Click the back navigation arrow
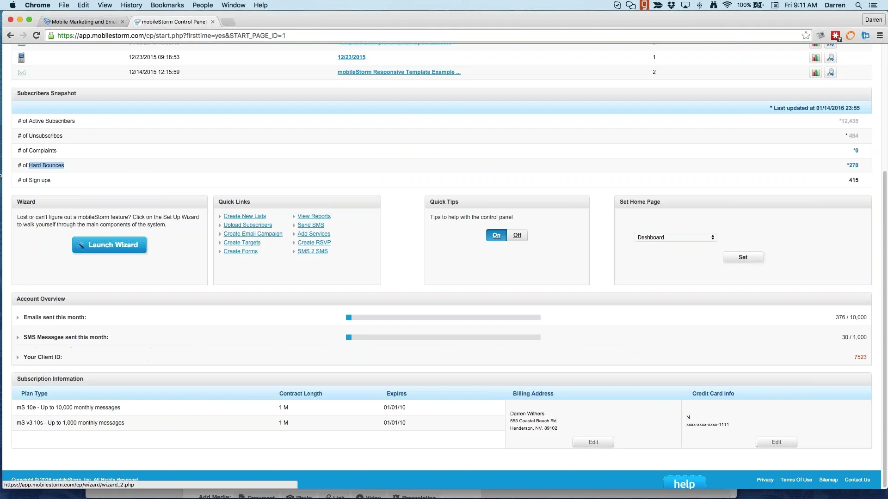The width and height of the screenshot is (888, 499). point(10,35)
